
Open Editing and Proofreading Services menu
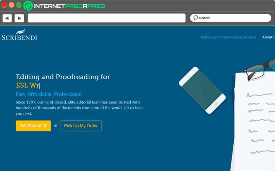pos(228,37)
